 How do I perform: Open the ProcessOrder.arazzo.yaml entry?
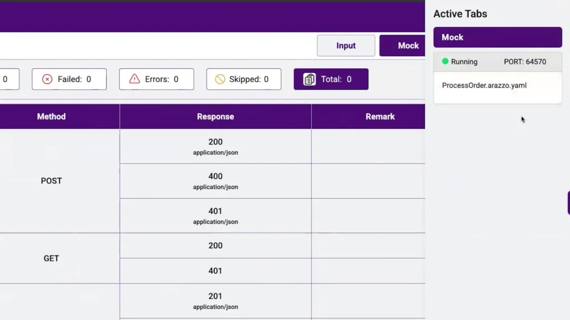coord(484,86)
